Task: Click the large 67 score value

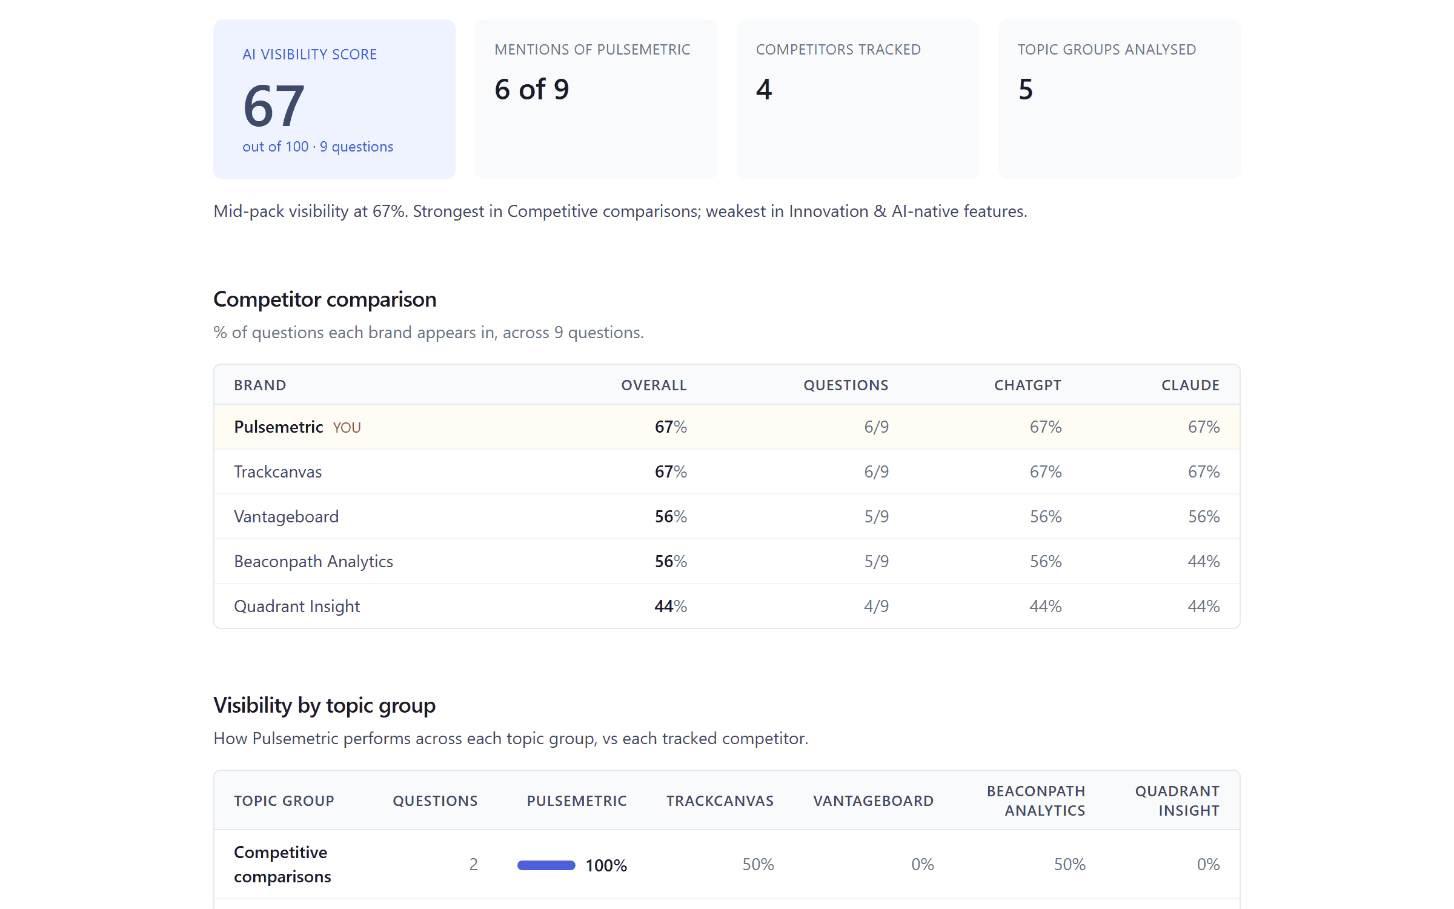Action: tap(273, 107)
